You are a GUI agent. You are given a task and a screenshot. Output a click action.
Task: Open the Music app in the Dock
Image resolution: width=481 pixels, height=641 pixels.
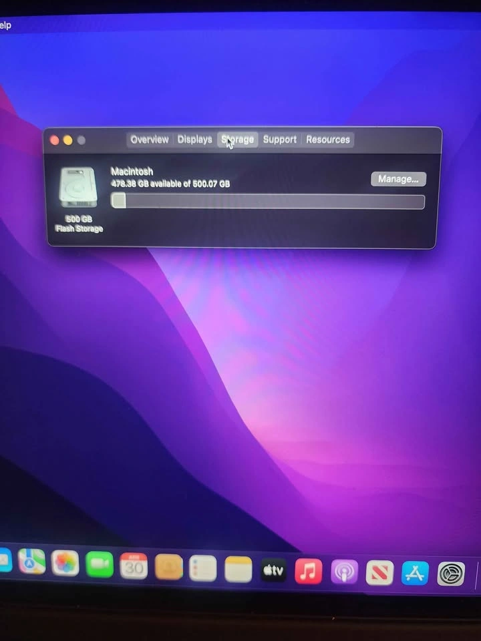tap(309, 571)
